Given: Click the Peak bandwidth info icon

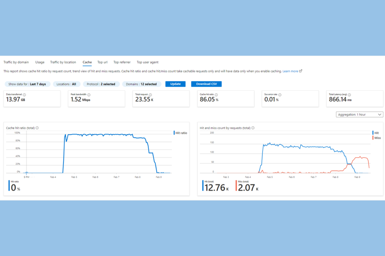Looking at the screenshot, I should click(x=88, y=95).
